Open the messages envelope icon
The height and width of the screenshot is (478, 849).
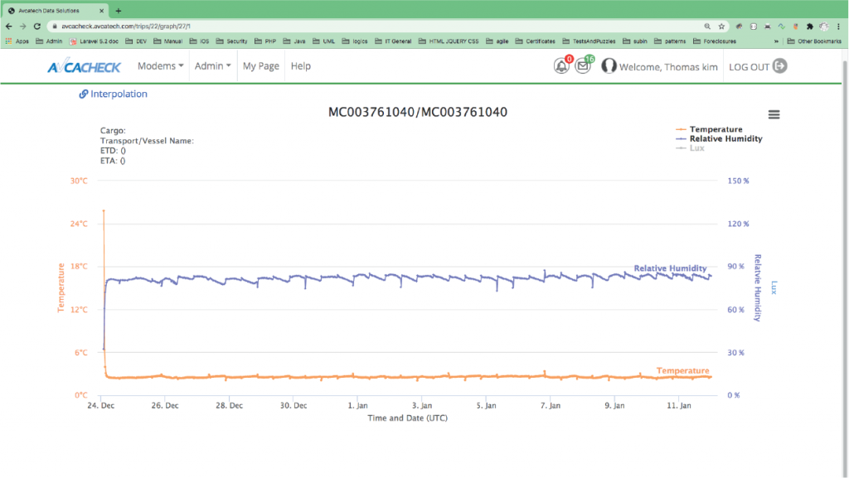pyautogui.click(x=583, y=66)
